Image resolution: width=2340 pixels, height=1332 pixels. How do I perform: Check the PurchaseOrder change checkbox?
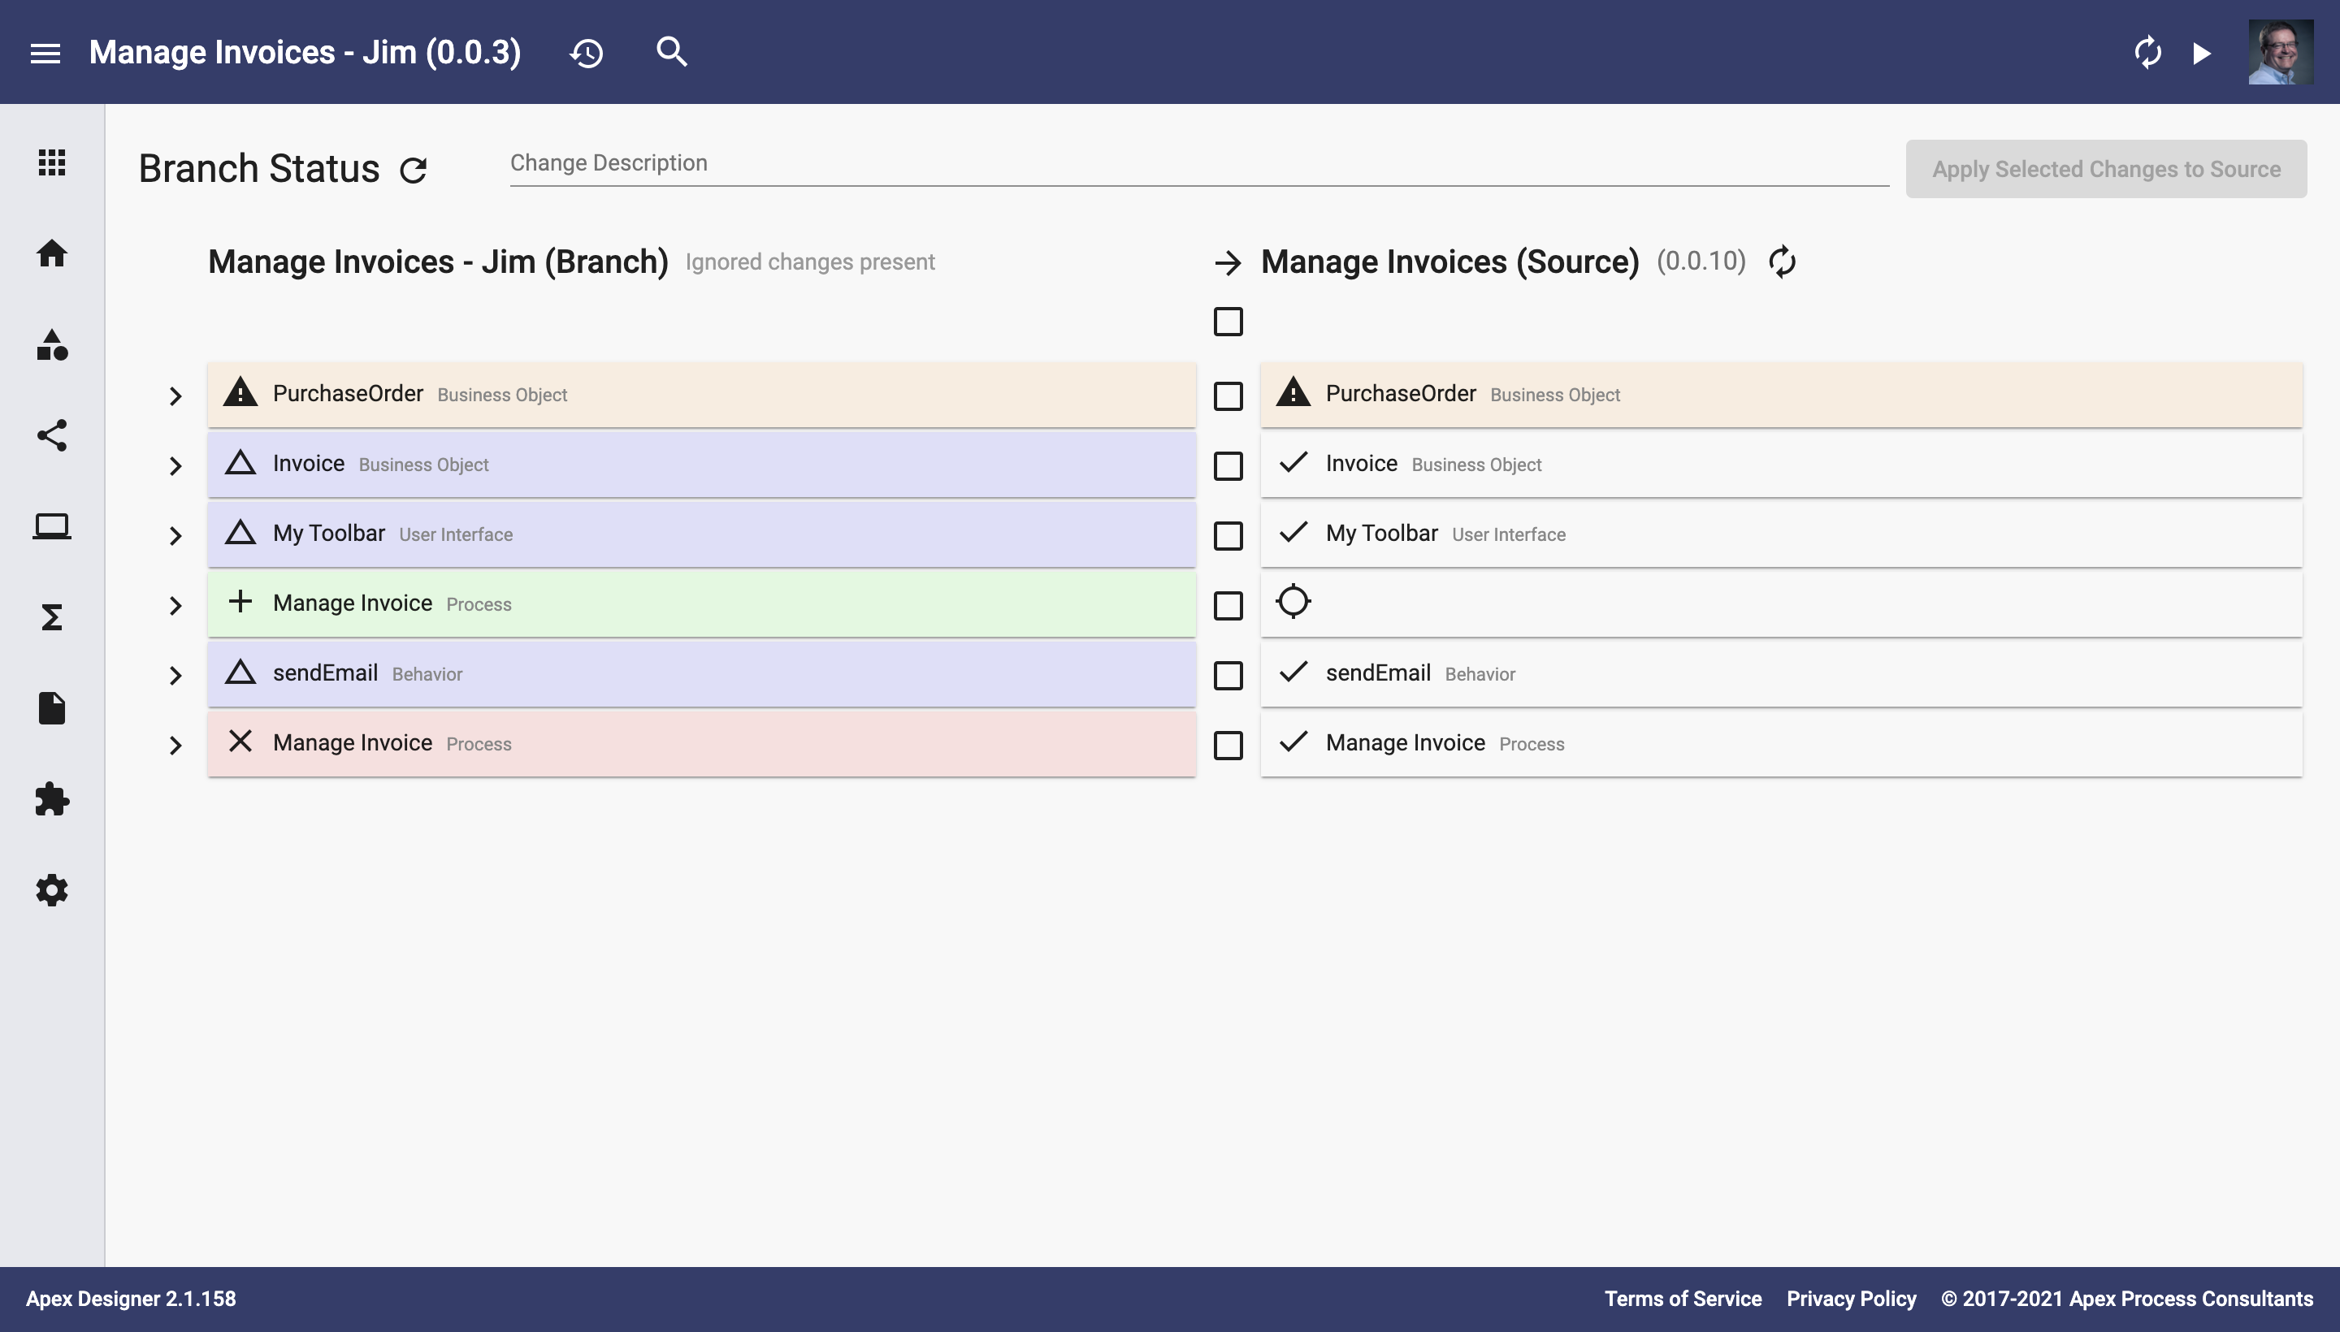click(1228, 396)
